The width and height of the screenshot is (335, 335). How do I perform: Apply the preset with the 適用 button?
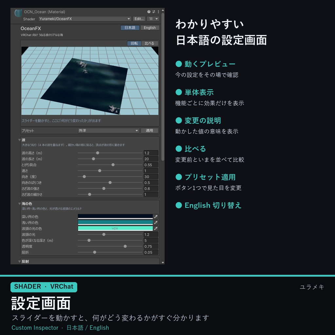[x=149, y=130]
